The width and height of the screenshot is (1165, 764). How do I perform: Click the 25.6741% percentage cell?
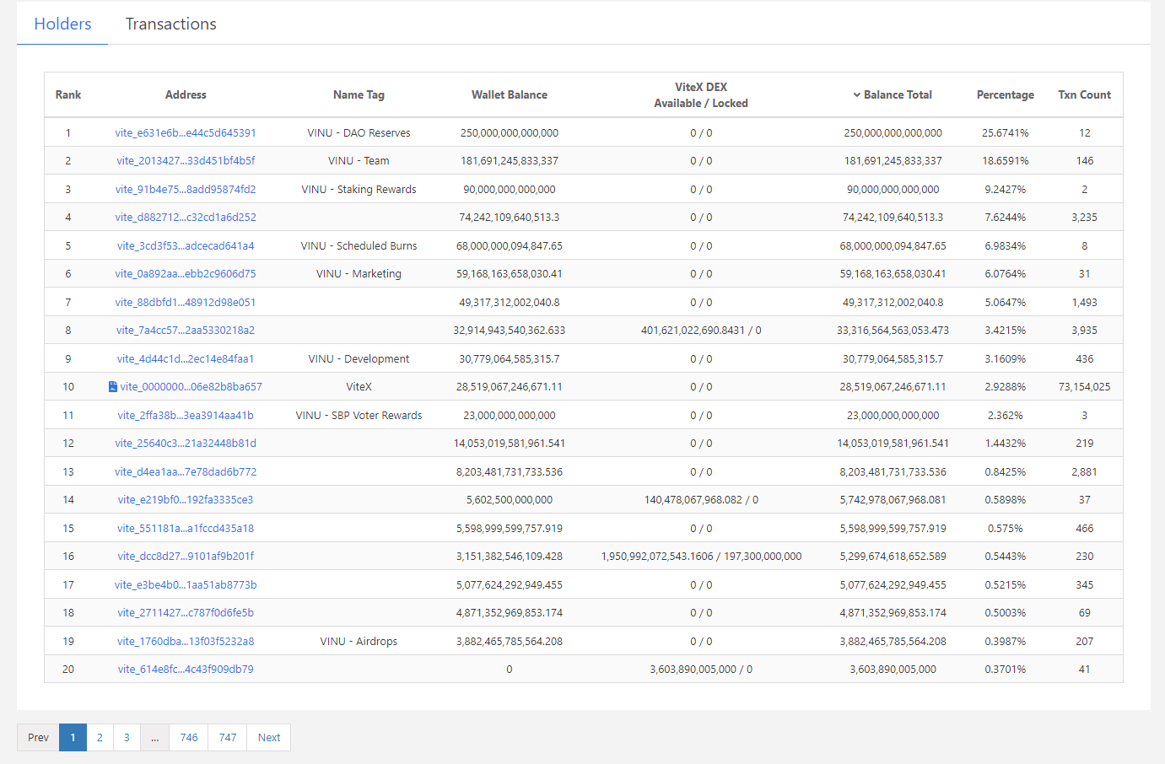[1006, 133]
